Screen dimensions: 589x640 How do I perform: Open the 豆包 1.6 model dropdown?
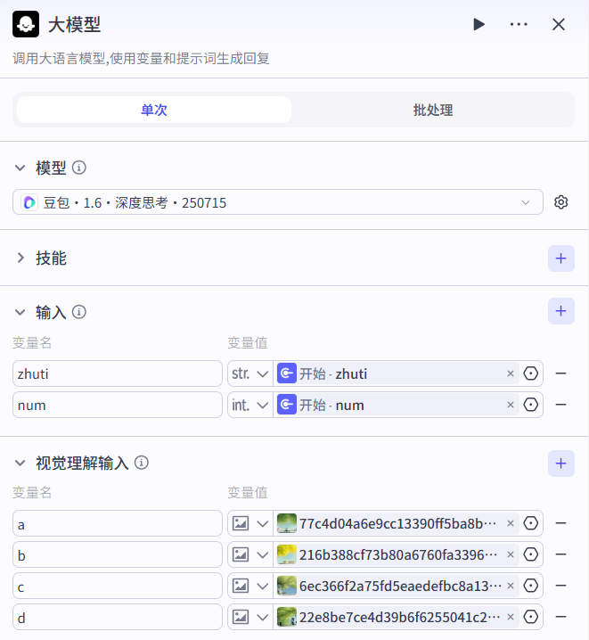pyautogui.click(x=278, y=202)
